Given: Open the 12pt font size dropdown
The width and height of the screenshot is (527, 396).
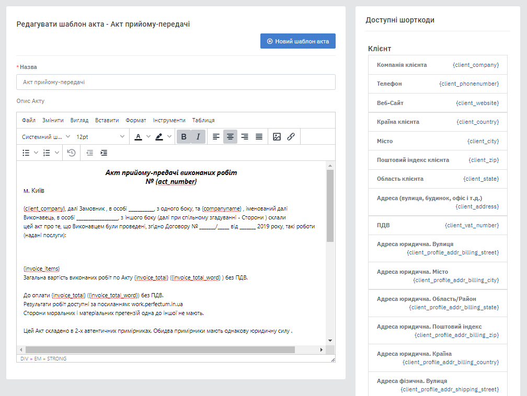Looking at the screenshot, I should click(100, 137).
